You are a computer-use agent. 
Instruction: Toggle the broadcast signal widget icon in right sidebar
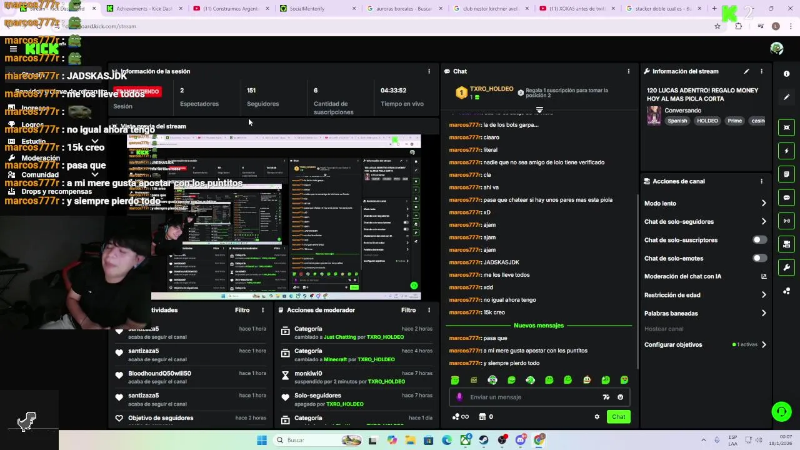pos(786,221)
